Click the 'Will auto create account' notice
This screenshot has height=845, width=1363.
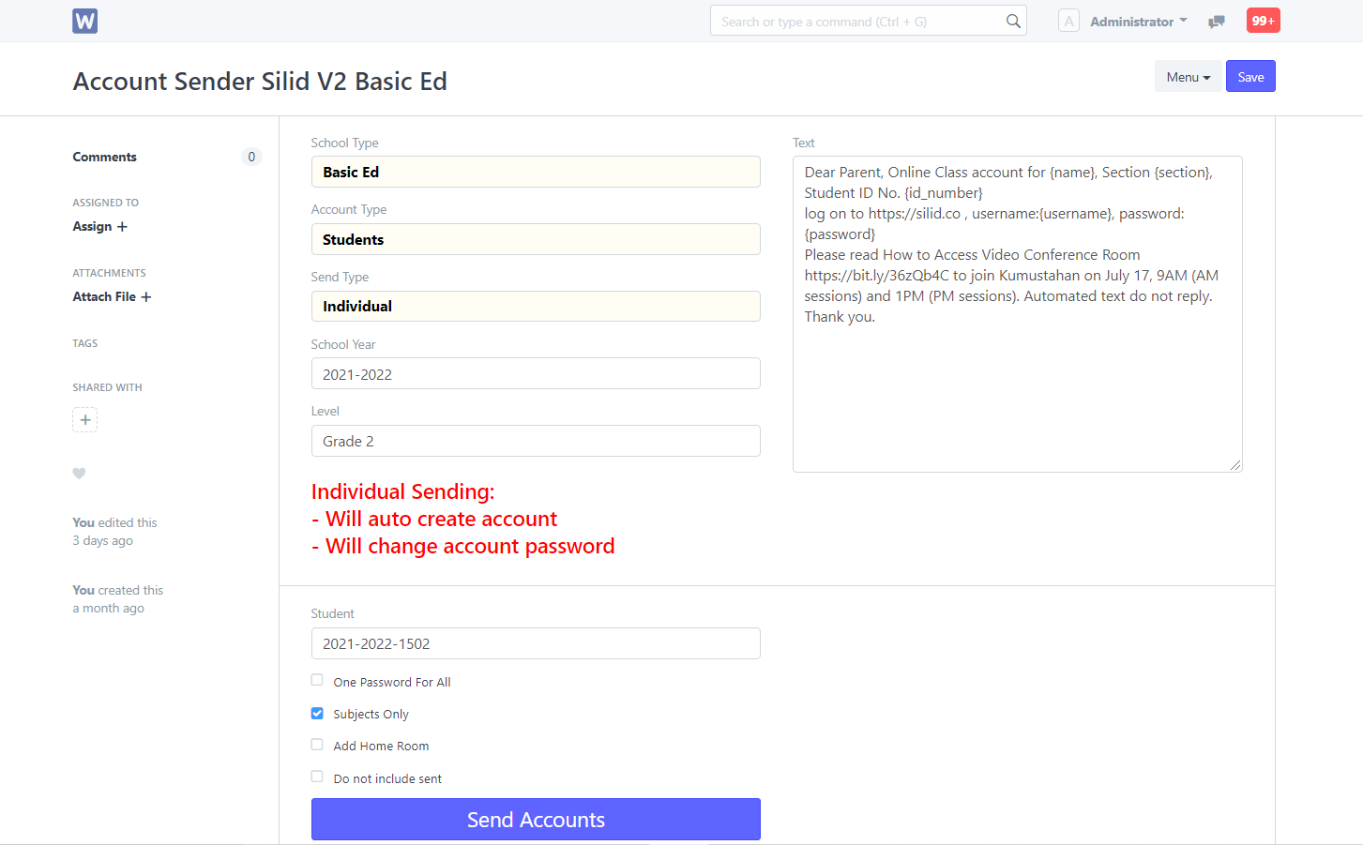coord(435,520)
